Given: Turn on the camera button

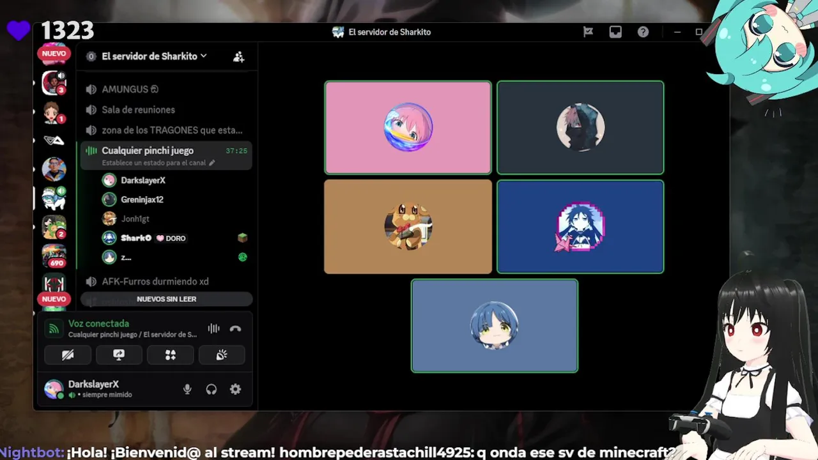Looking at the screenshot, I should coord(68,355).
